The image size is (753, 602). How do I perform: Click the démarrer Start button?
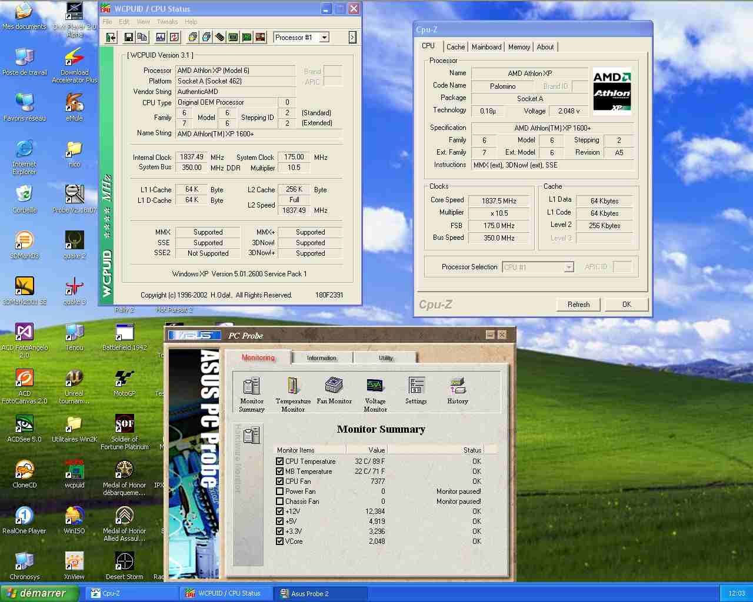click(x=39, y=593)
